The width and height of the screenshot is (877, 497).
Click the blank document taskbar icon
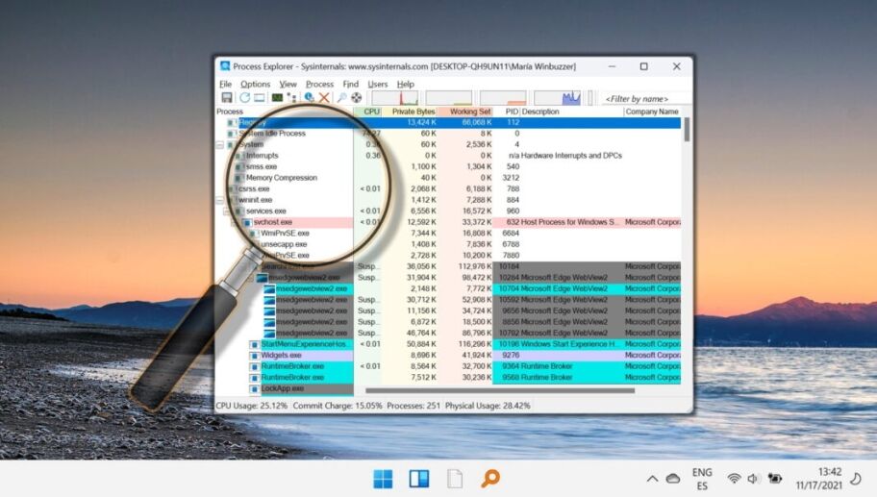(455, 479)
